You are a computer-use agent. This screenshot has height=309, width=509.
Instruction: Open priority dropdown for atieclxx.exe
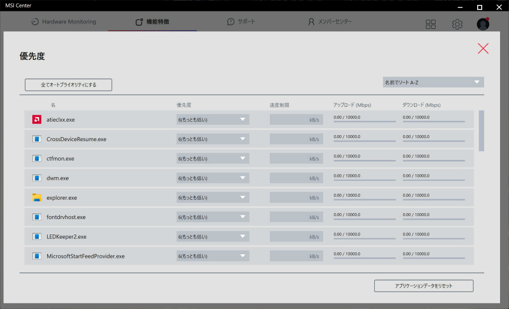[213, 119]
